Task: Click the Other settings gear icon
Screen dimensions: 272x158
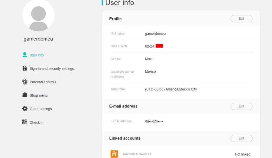Action: pos(25,108)
